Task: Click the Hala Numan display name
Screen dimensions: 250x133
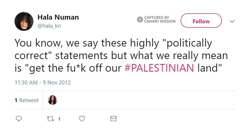Action: pyautogui.click(x=58, y=18)
